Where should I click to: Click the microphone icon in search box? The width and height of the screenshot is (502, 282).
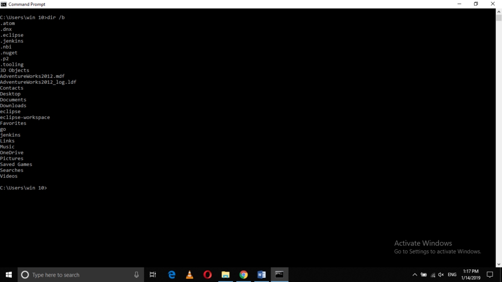(x=136, y=275)
